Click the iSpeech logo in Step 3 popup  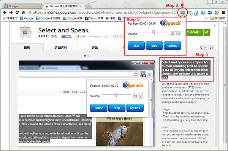(x=170, y=23)
